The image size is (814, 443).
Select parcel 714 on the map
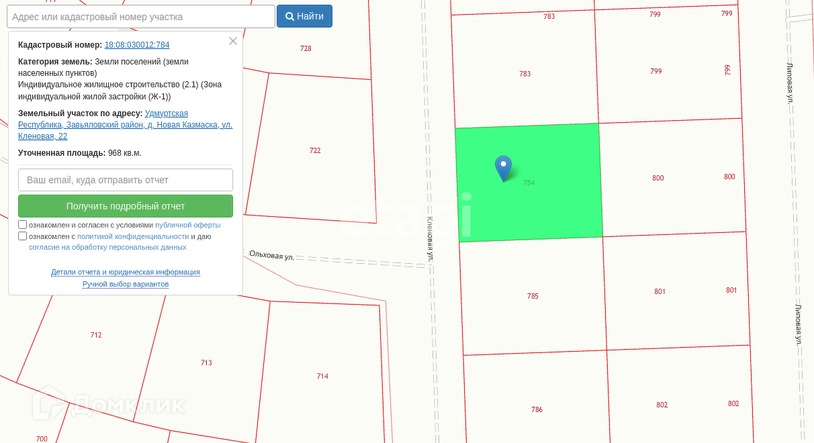[x=322, y=376]
